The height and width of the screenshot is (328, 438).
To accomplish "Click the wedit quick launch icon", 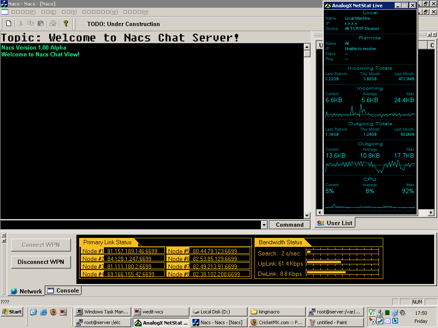I will [x=63, y=312].
